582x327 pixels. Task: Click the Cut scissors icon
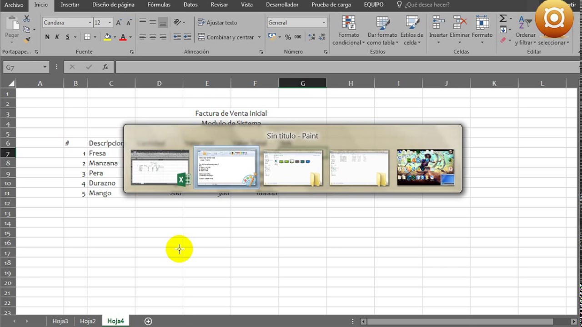(26, 19)
